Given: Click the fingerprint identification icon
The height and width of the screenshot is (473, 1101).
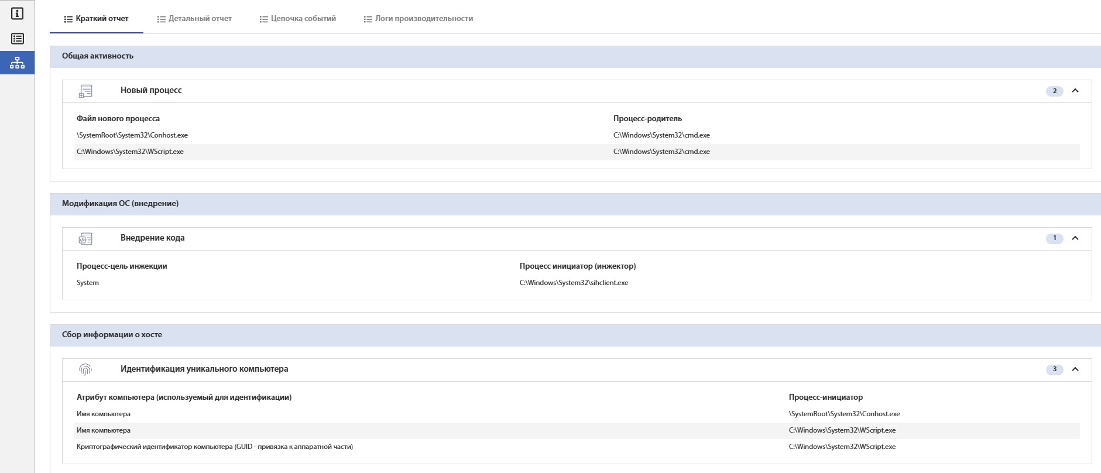Looking at the screenshot, I should (85, 369).
